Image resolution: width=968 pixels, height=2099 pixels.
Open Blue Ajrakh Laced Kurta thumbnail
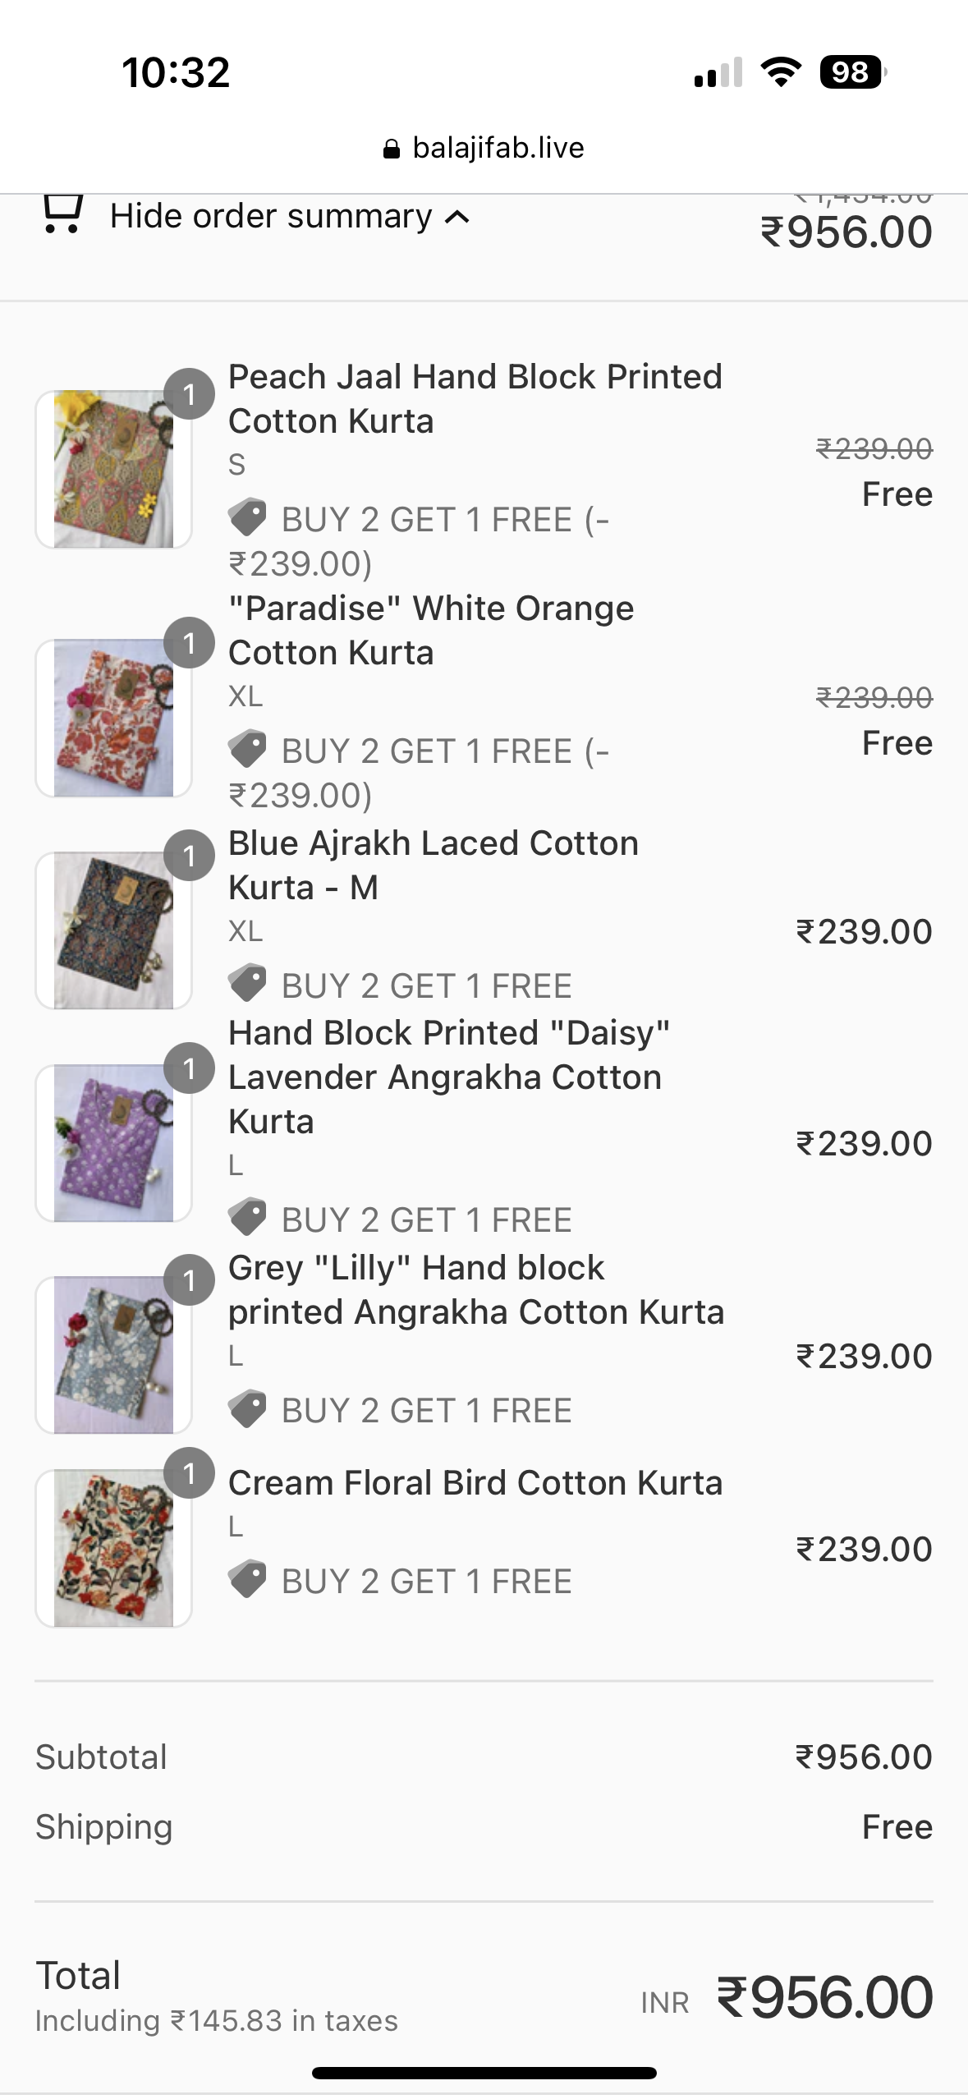click(113, 930)
